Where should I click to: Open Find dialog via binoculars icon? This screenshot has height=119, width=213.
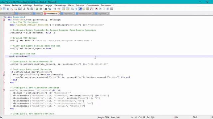coord(46,9)
